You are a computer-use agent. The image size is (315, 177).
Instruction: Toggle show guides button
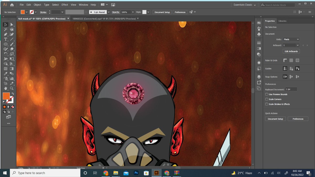click(285, 68)
